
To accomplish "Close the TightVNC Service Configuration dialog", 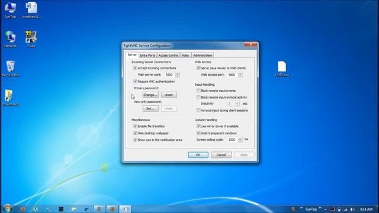I will coord(250,45).
